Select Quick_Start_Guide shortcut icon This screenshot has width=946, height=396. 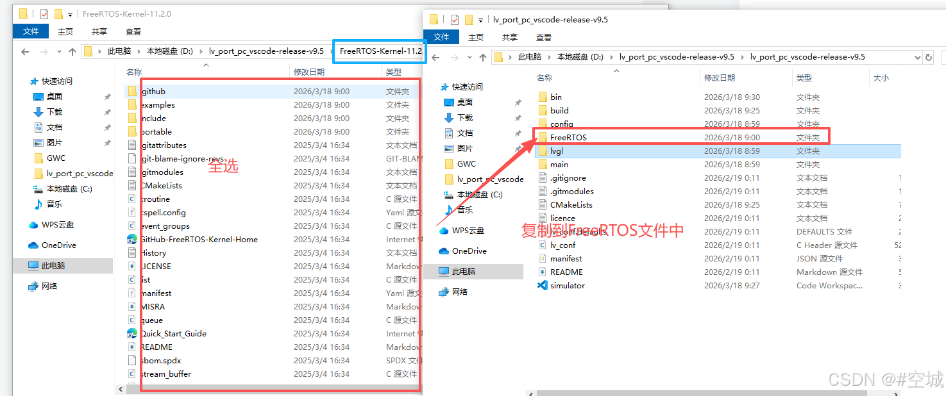(x=131, y=334)
